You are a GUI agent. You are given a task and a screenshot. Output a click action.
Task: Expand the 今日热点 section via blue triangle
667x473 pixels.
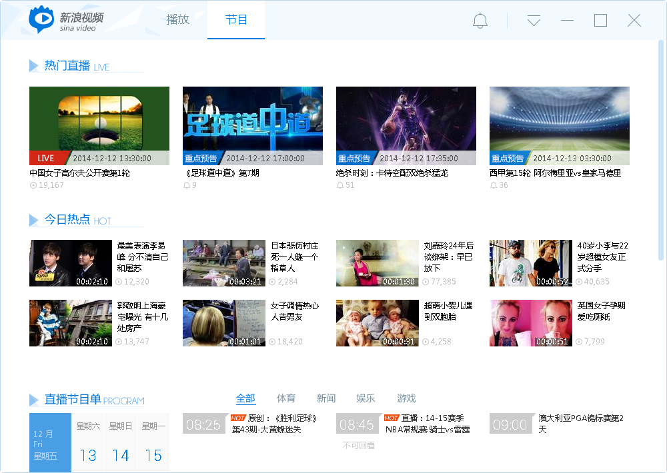[33, 220]
